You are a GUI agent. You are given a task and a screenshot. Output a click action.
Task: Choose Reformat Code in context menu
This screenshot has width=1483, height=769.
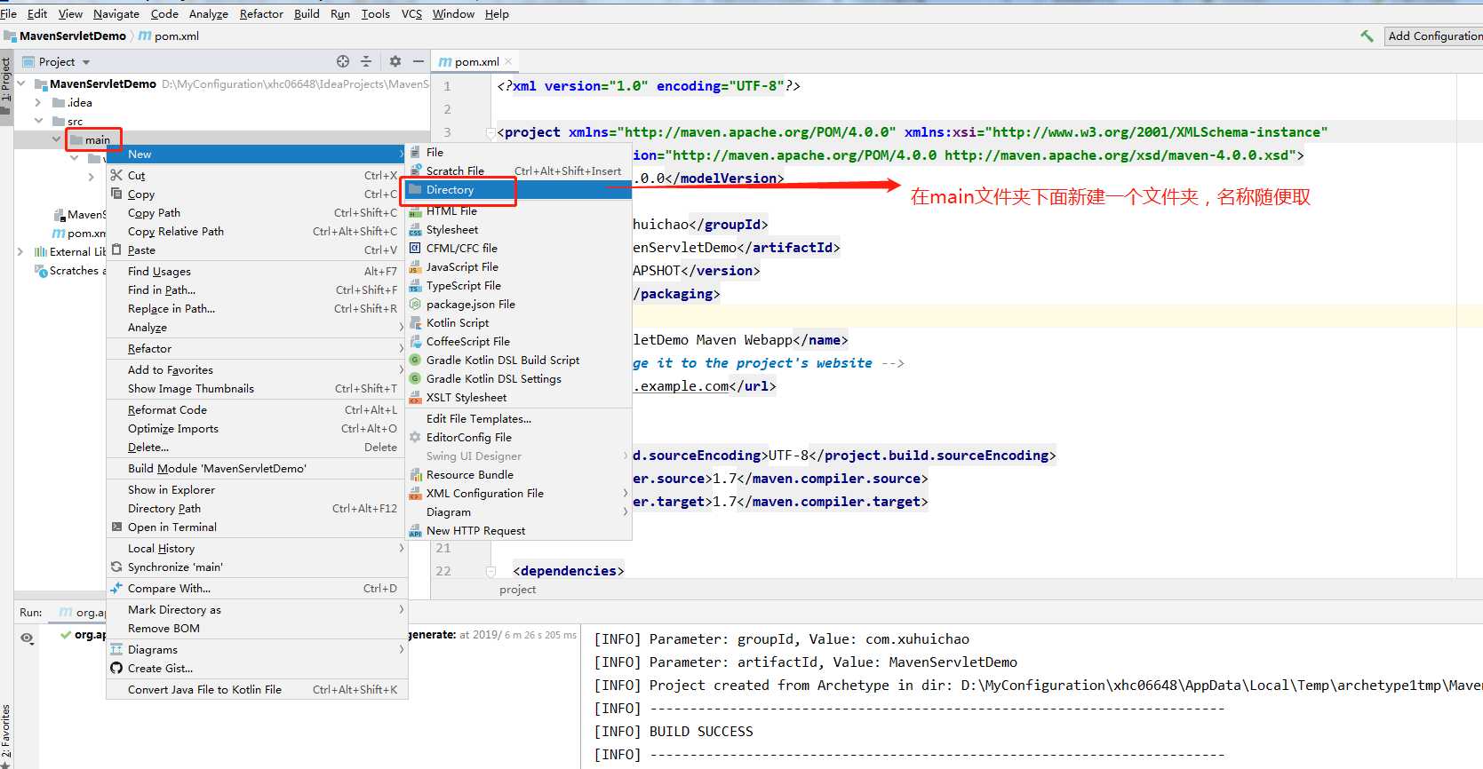click(x=256, y=409)
